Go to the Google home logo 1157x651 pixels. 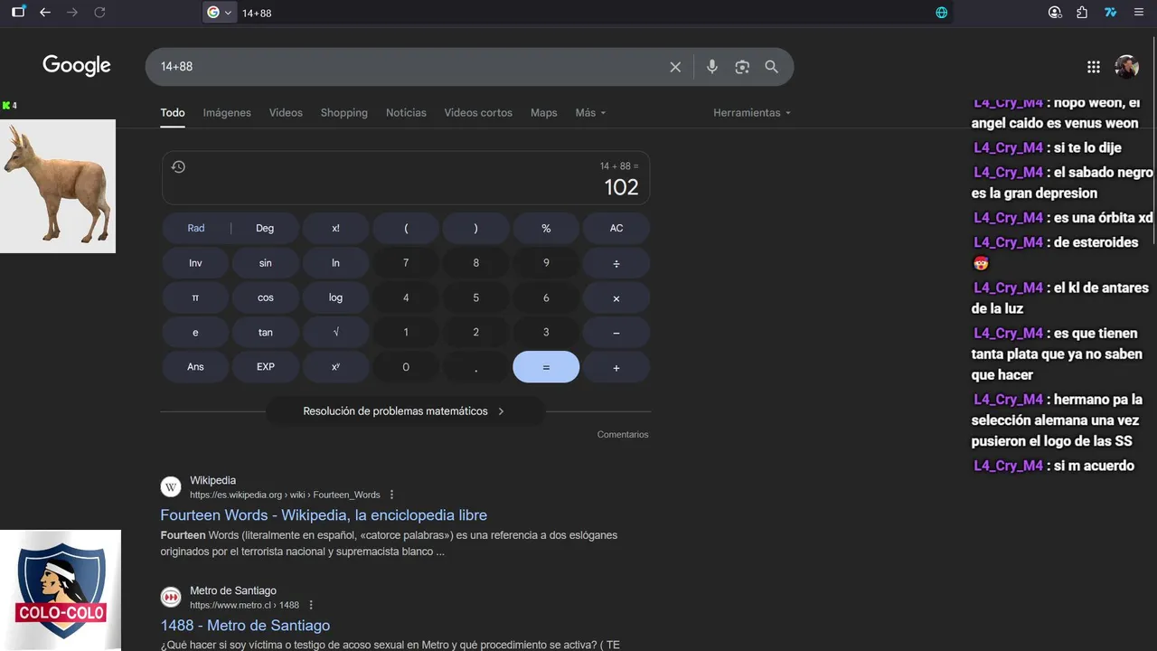(x=77, y=66)
